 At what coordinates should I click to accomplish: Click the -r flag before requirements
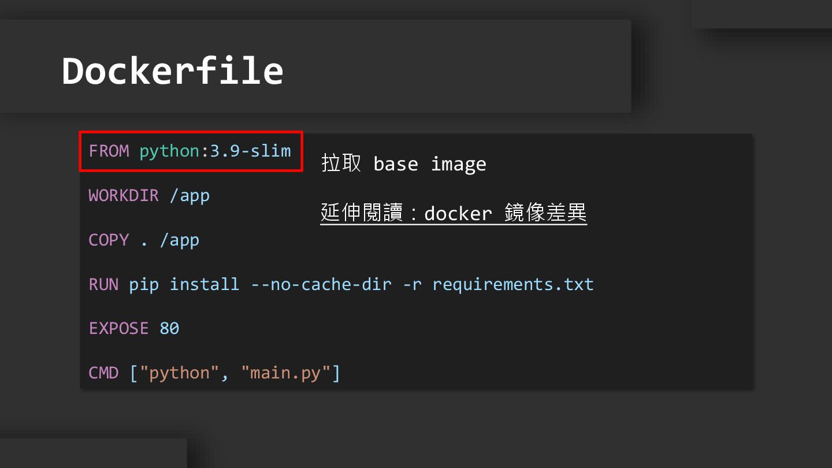412,284
